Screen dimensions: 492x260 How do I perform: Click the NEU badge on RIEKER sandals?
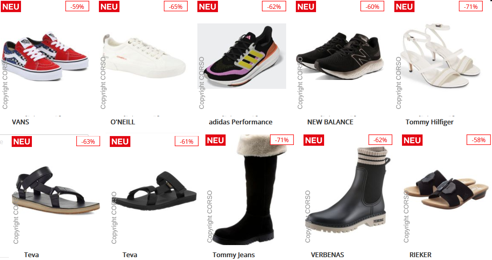[412, 140]
